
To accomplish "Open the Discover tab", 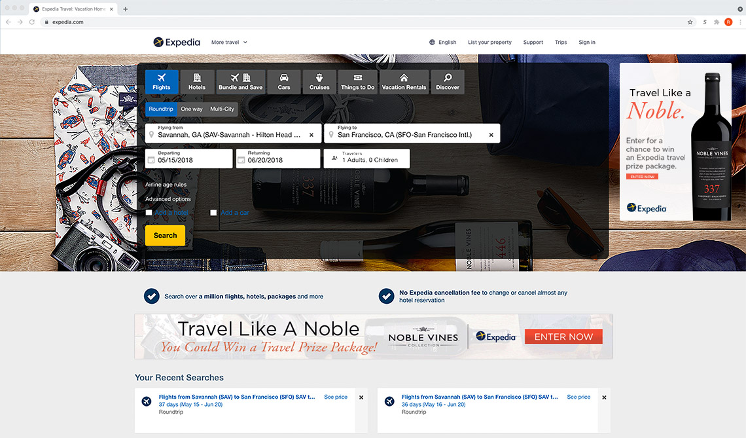I will 447,81.
